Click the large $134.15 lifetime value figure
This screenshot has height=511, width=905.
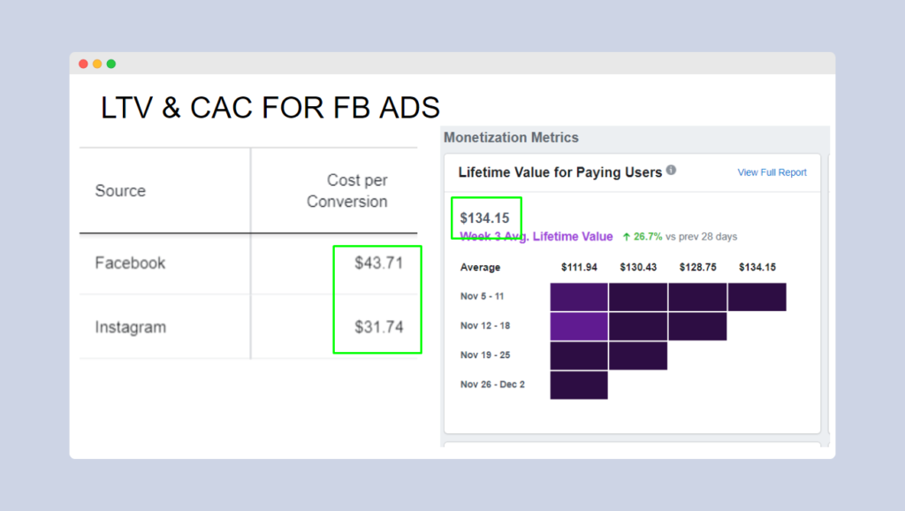[484, 217]
